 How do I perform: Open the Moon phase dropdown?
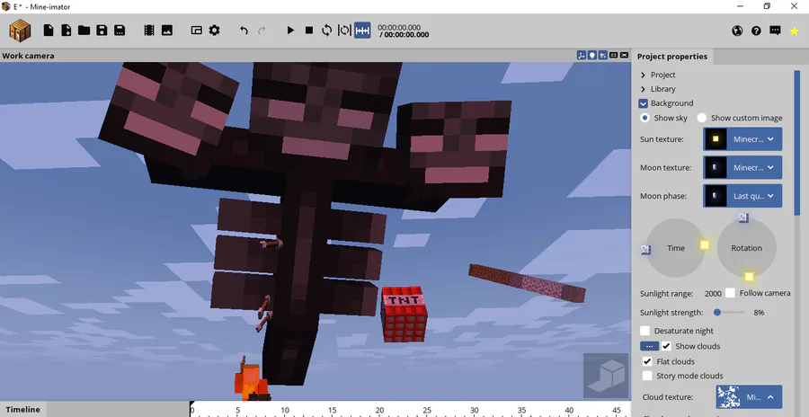(742, 196)
